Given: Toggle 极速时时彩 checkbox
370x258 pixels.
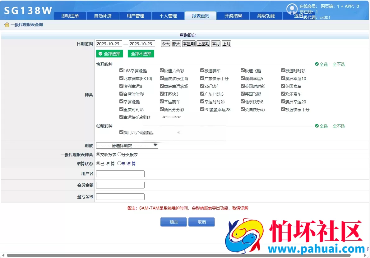Looking at the screenshot, I should click(x=283, y=70).
